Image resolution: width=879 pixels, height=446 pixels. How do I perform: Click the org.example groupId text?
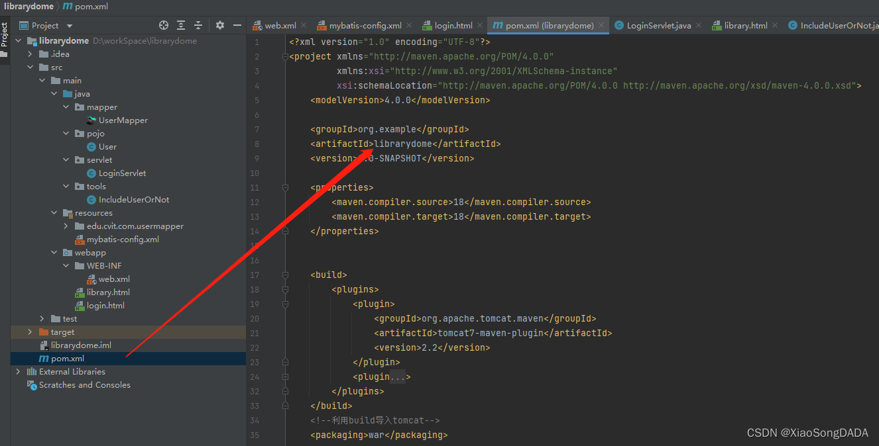(387, 129)
